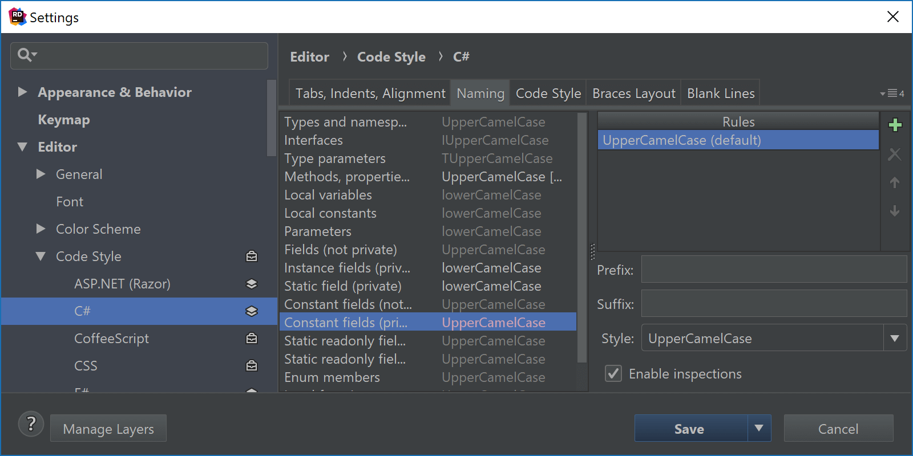Select the Interfaces naming row
Image resolution: width=913 pixels, height=456 pixels.
tap(428, 140)
